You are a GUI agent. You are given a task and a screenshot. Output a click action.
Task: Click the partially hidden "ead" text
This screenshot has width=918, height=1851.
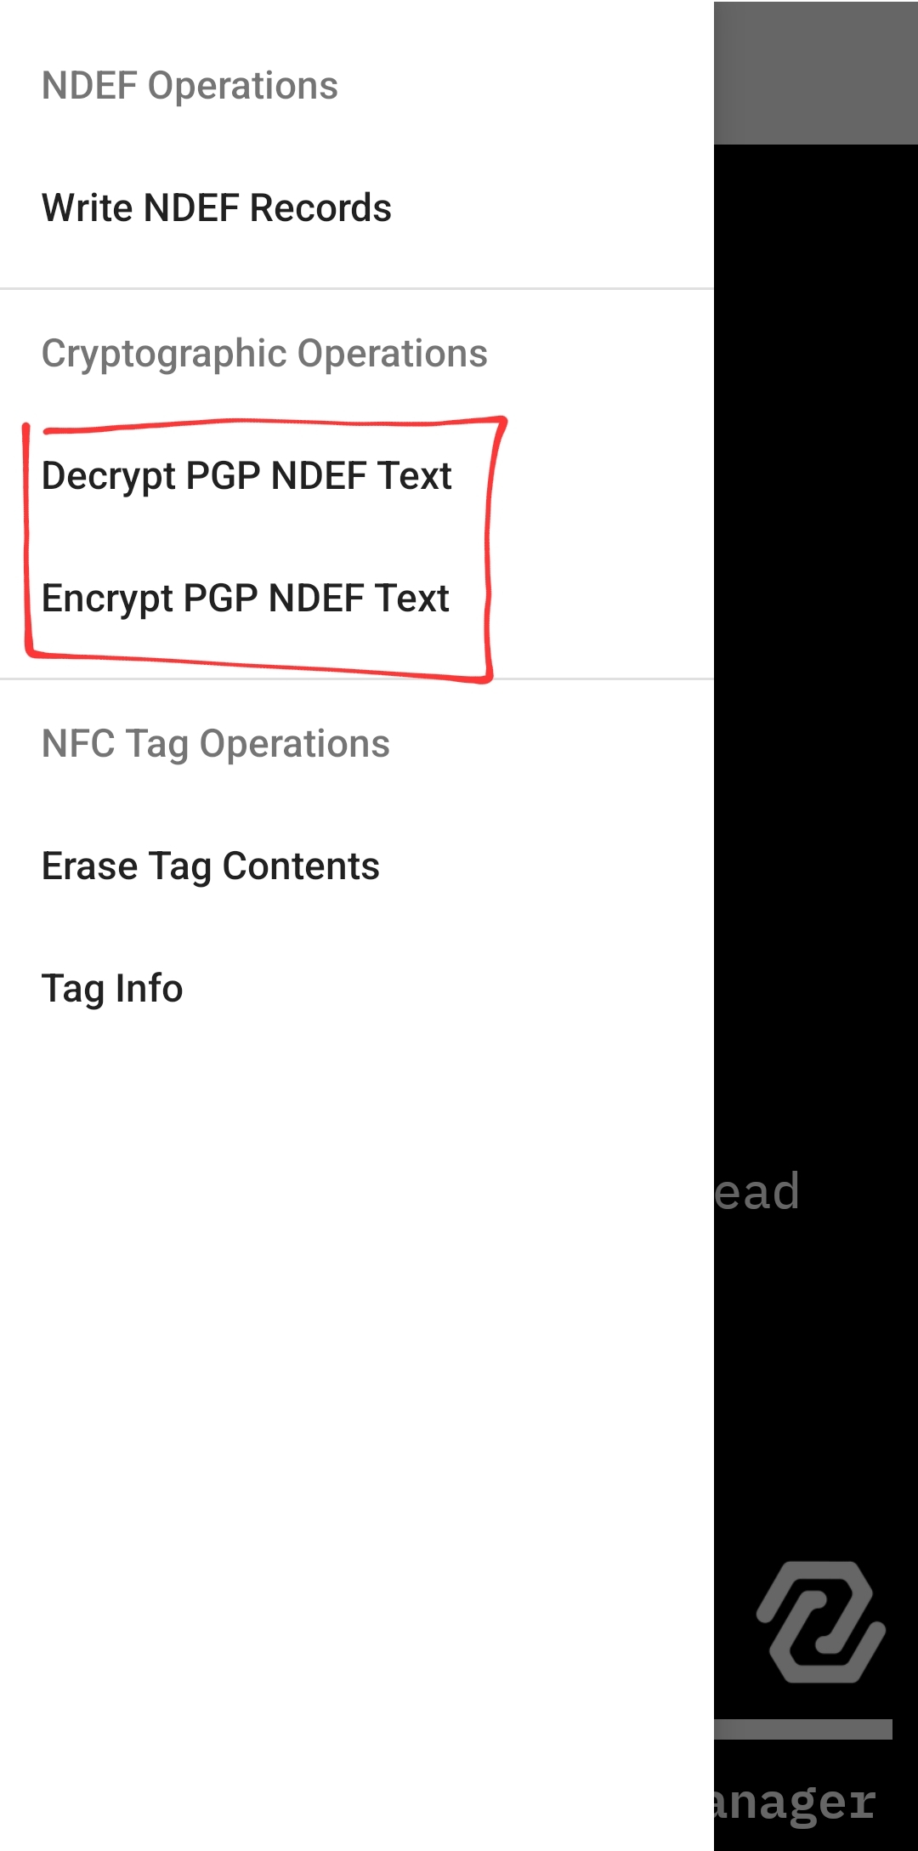click(756, 1191)
